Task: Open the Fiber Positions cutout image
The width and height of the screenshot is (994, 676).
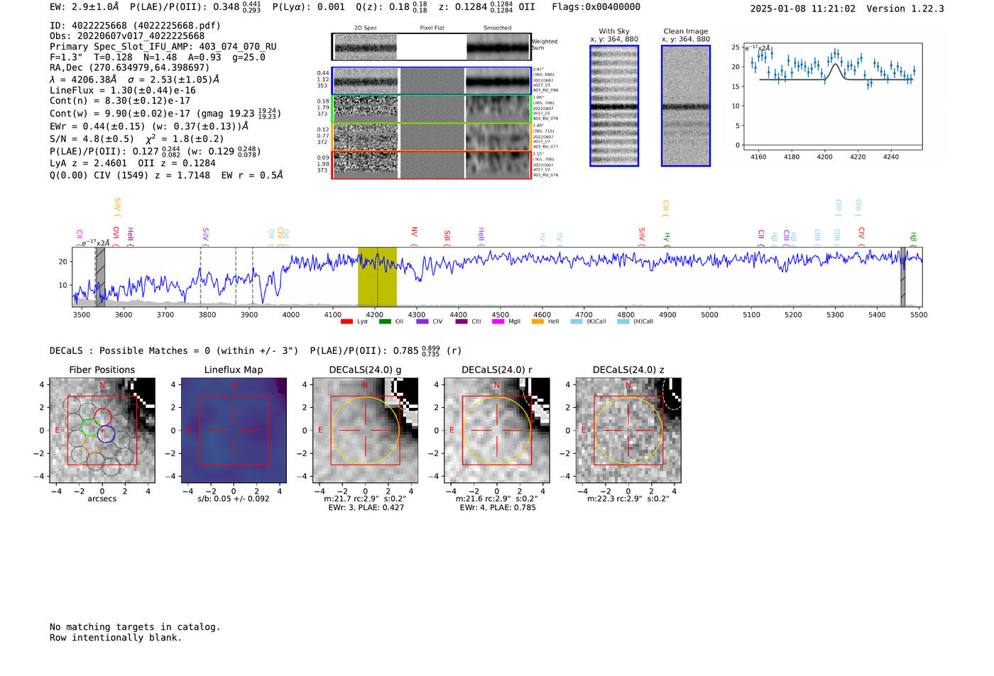Action: 102,431
